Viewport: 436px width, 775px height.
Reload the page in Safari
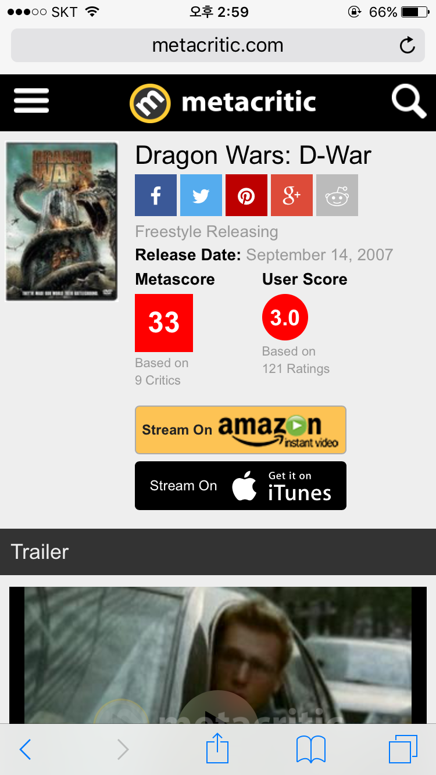point(408,45)
